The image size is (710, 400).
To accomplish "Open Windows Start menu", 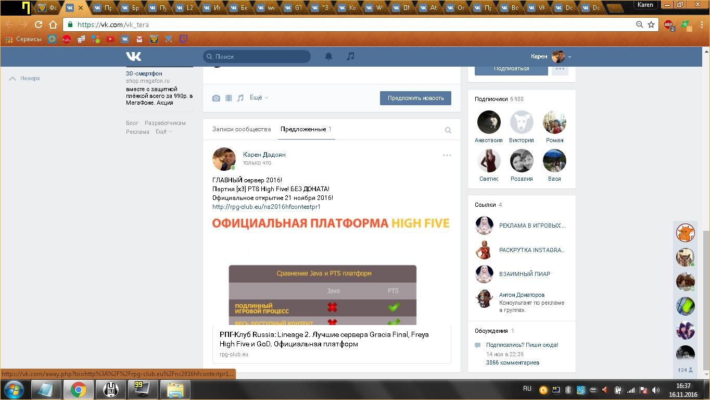I will point(14,390).
